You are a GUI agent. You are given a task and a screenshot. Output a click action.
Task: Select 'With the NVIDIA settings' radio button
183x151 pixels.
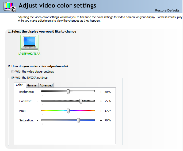coord(13,78)
